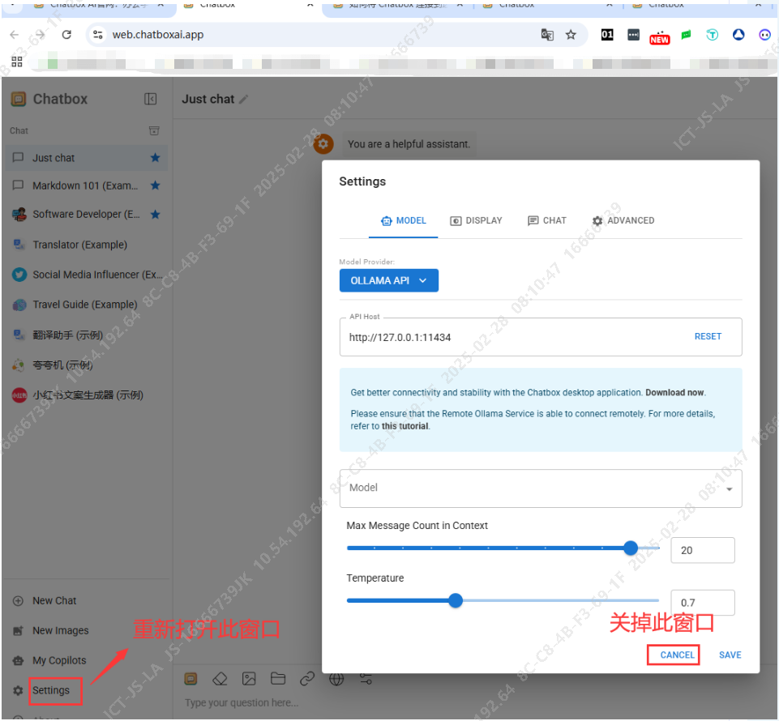Click the Chatbox logo in the sidebar

point(19,100)
